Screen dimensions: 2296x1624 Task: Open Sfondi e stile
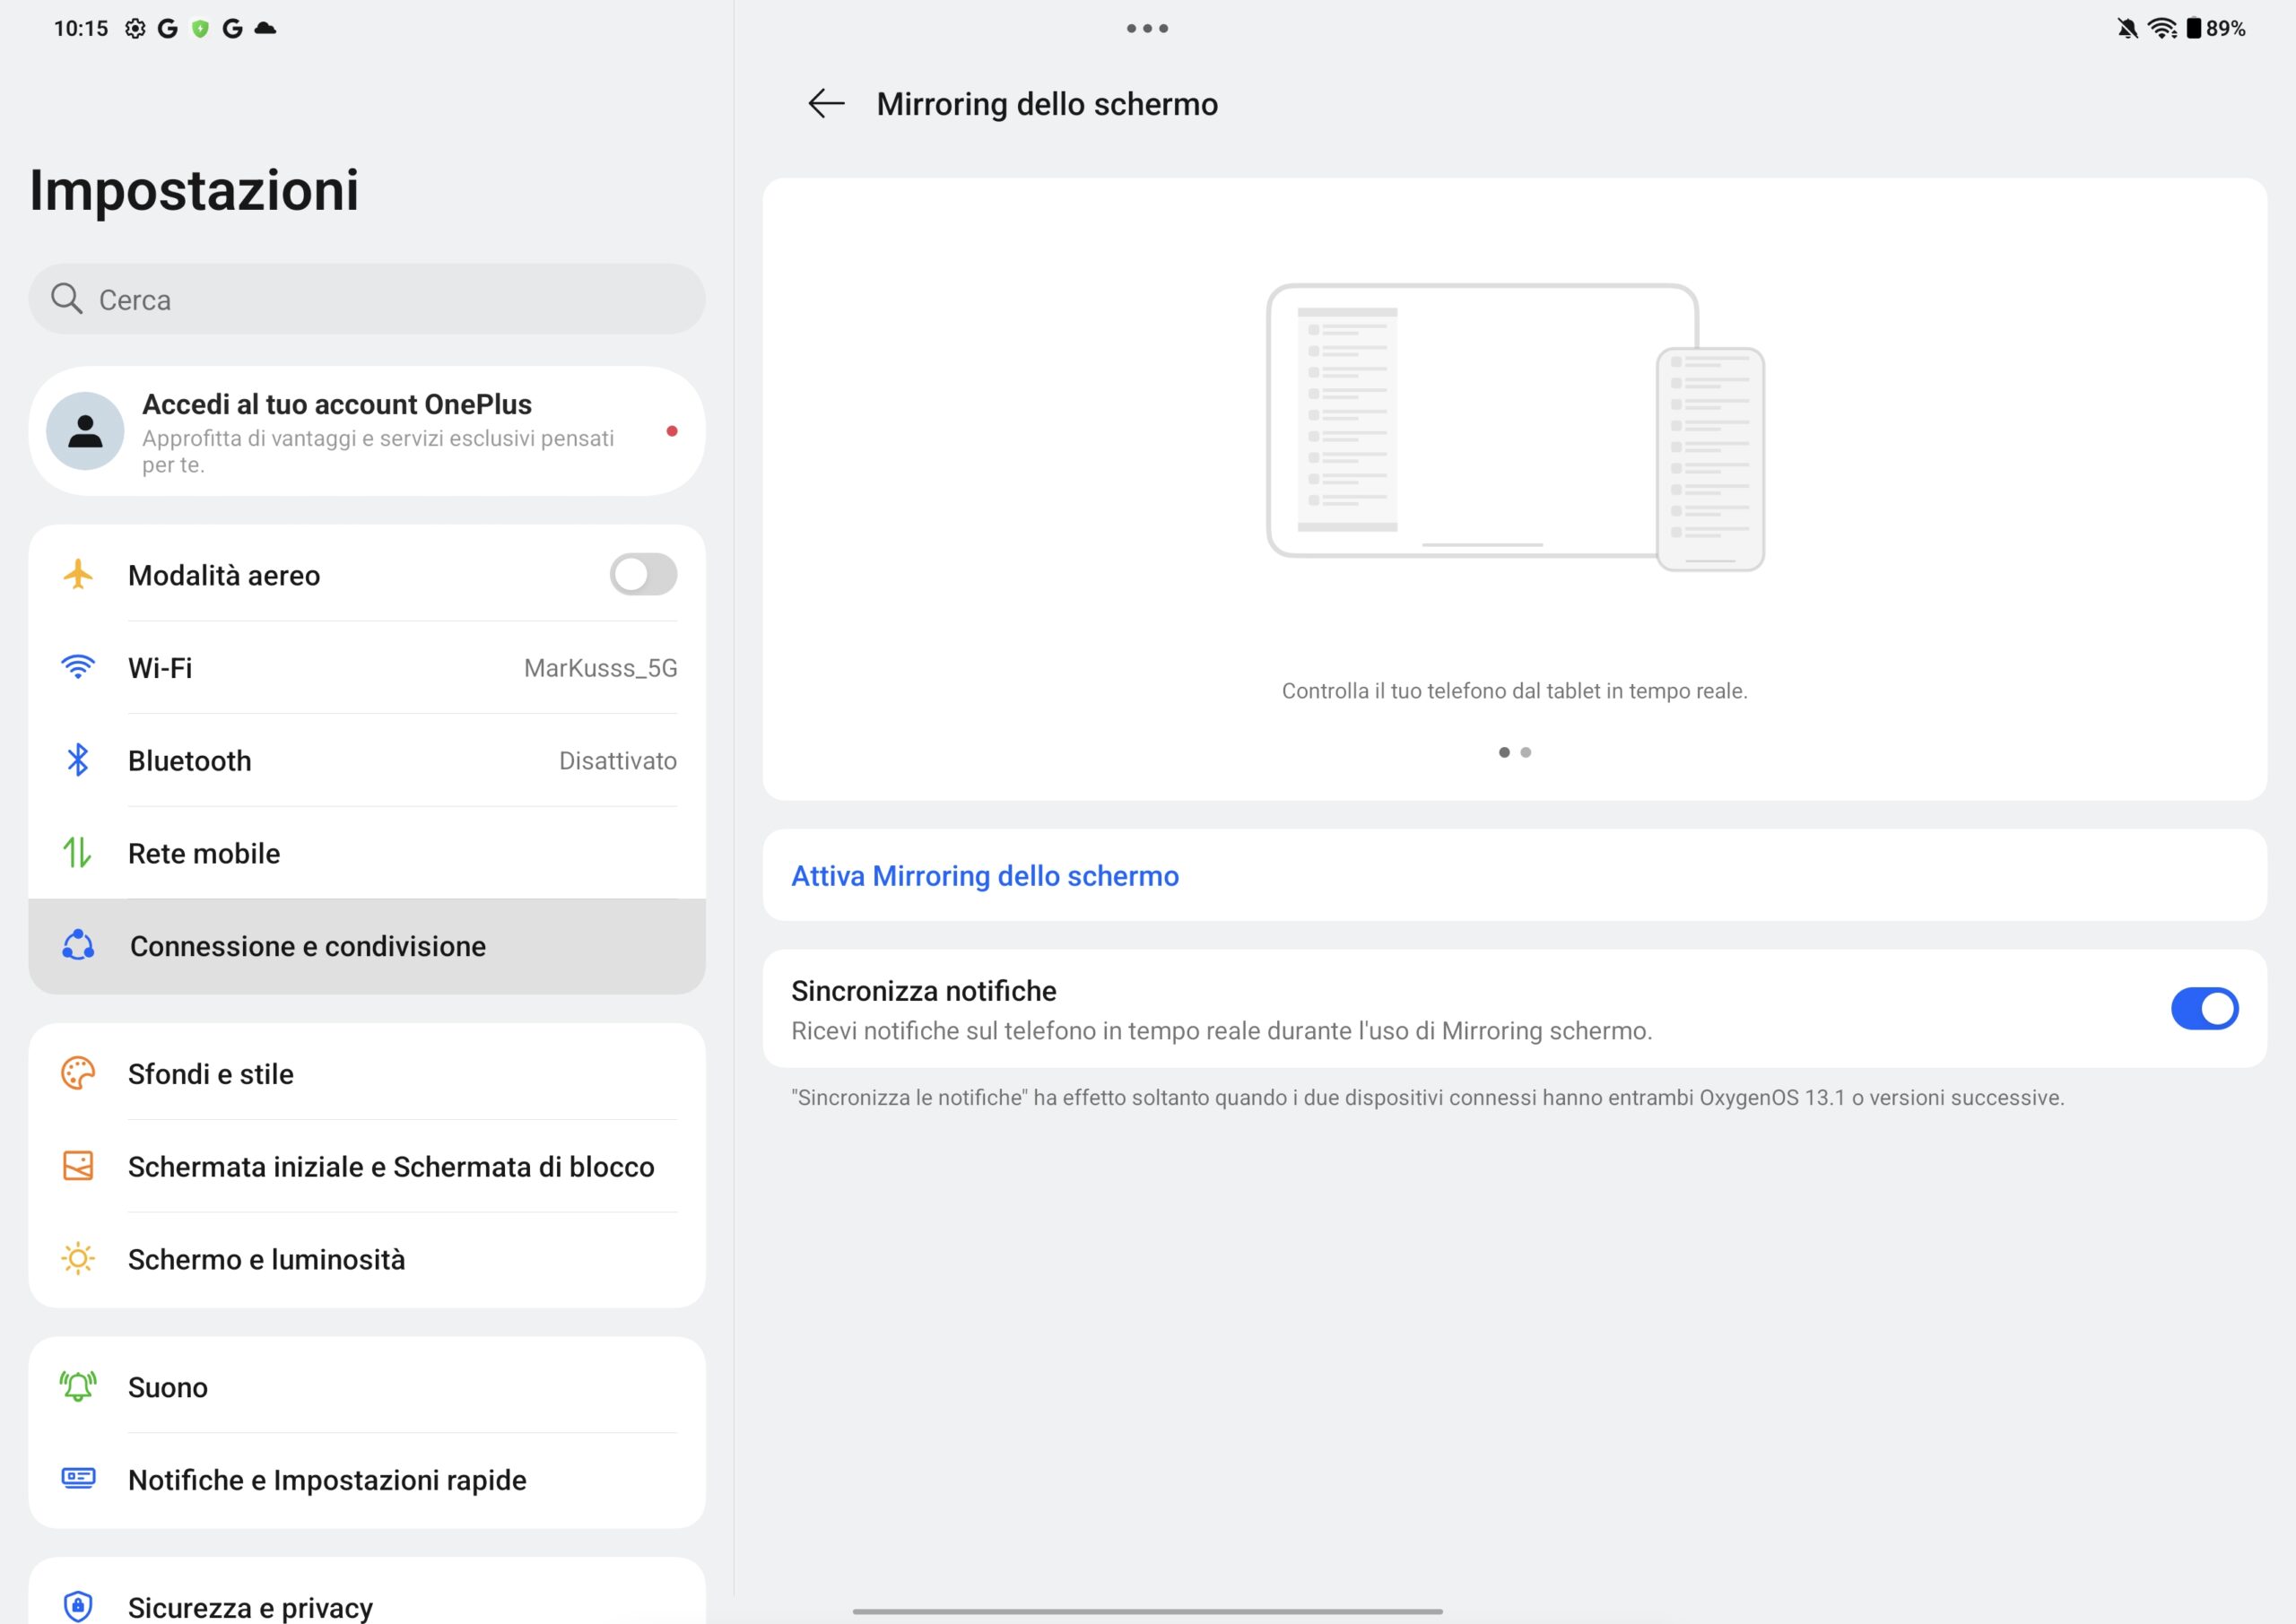click(367, 1073)
